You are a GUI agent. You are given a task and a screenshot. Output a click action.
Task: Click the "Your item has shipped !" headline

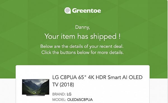[x=83, y=36]
